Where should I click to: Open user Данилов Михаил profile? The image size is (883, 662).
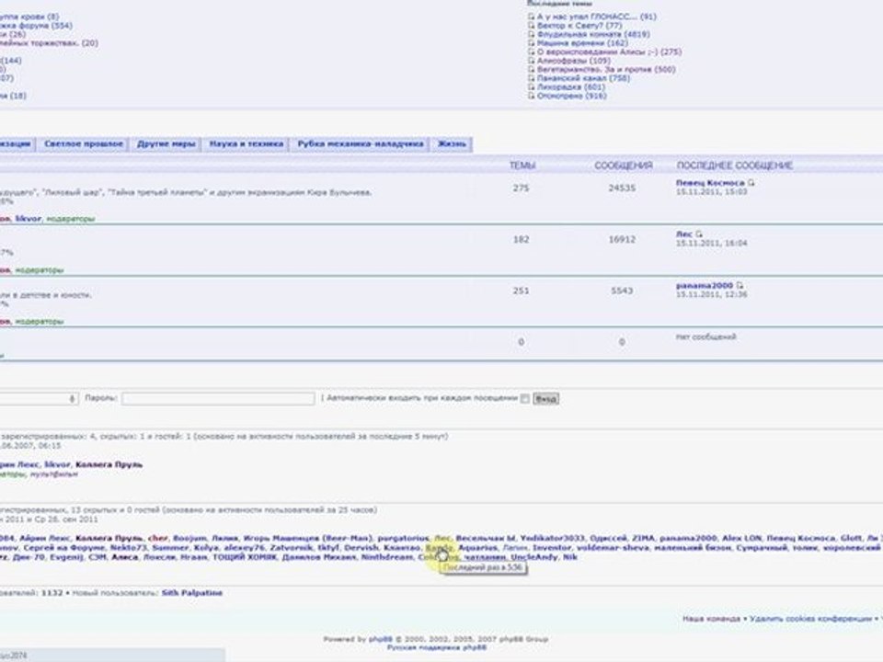point(319,557)
